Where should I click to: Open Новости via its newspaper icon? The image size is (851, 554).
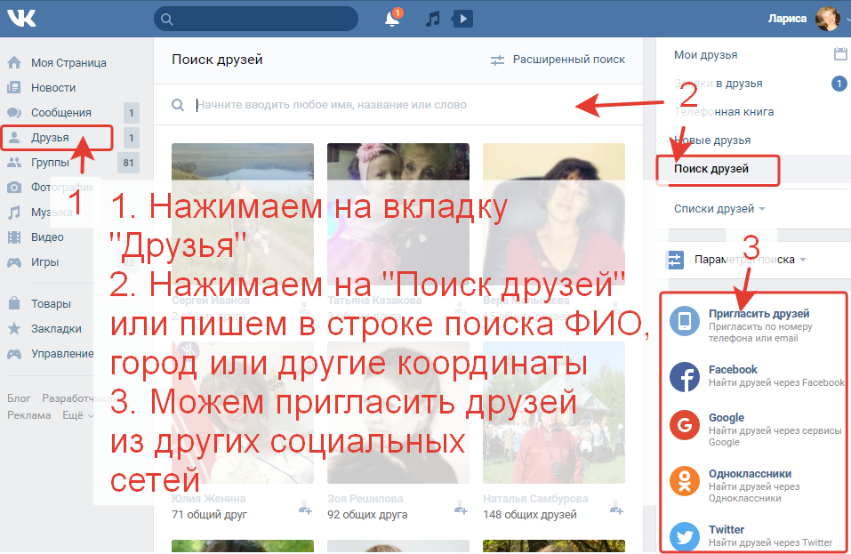(x=14, y=87)
